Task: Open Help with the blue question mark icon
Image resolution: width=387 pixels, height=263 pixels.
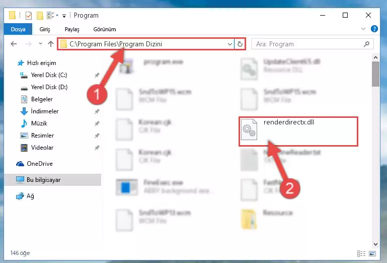Action: tap(374, 29)
